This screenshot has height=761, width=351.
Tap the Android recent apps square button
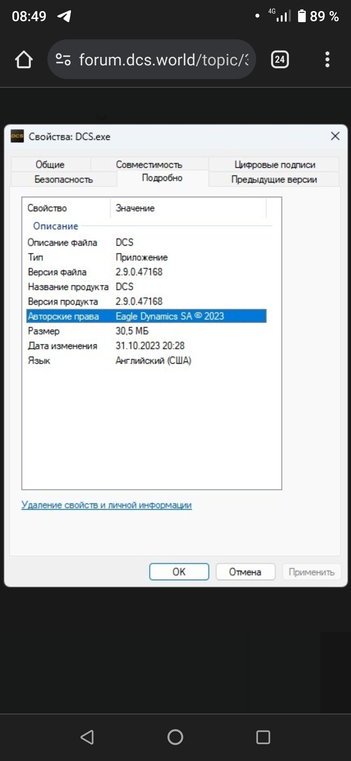click(263, 737)
